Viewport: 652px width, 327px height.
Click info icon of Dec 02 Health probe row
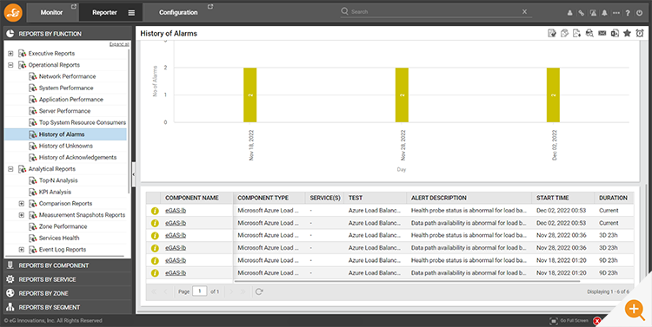coord(155,211)
